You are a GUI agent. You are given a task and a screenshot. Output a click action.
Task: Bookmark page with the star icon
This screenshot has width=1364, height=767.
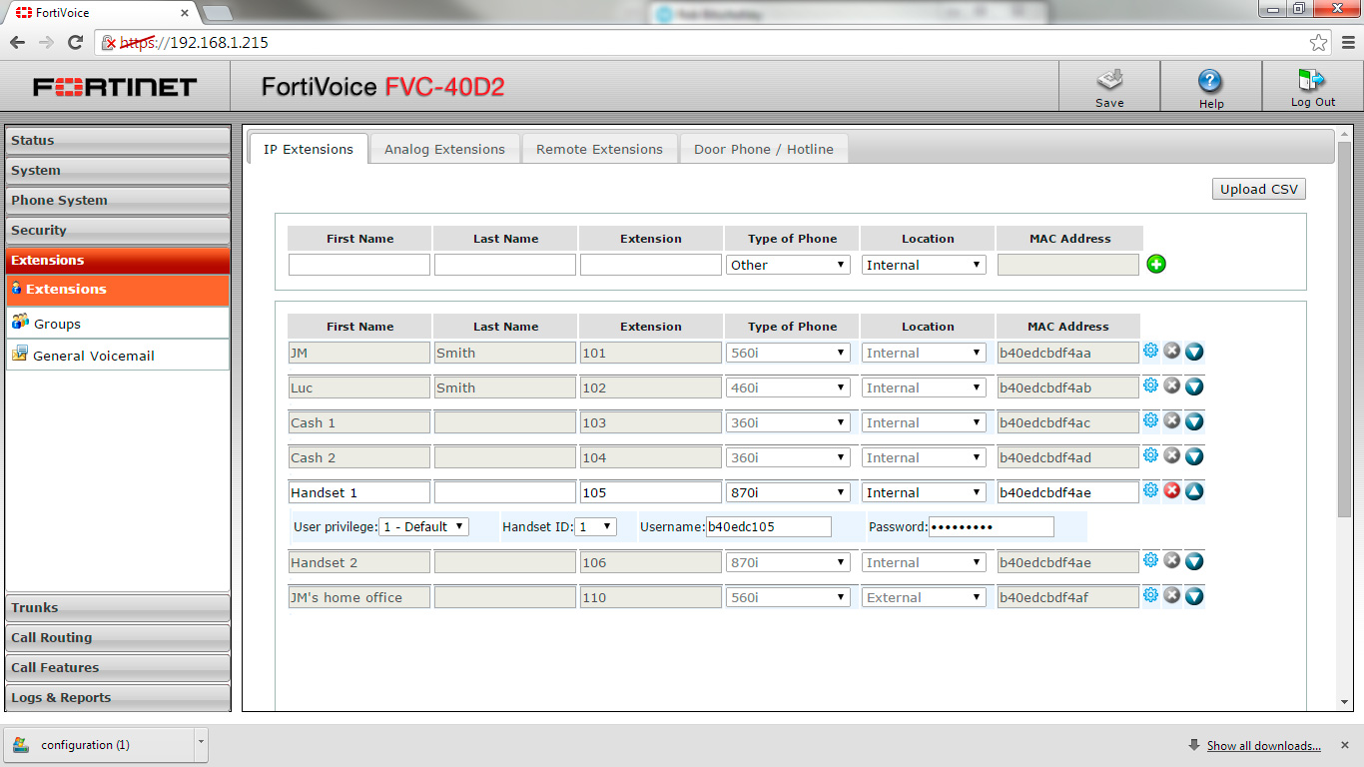pyautogui.click(x=1319, y=42)
